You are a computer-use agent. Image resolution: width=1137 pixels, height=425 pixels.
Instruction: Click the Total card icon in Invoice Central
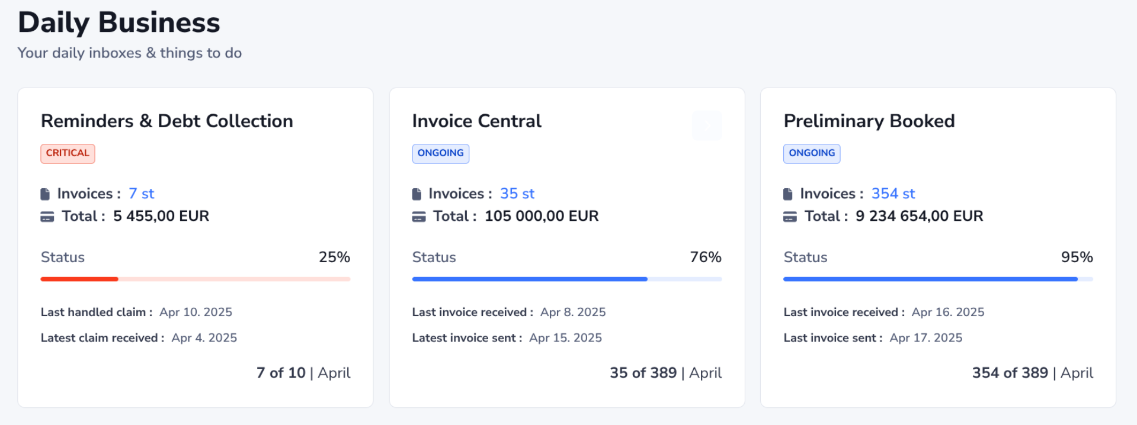(419, 217)
